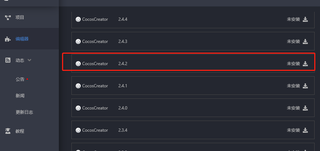Open the 项目 sidebar tab

pyautogui.click(x=20, y=17)
